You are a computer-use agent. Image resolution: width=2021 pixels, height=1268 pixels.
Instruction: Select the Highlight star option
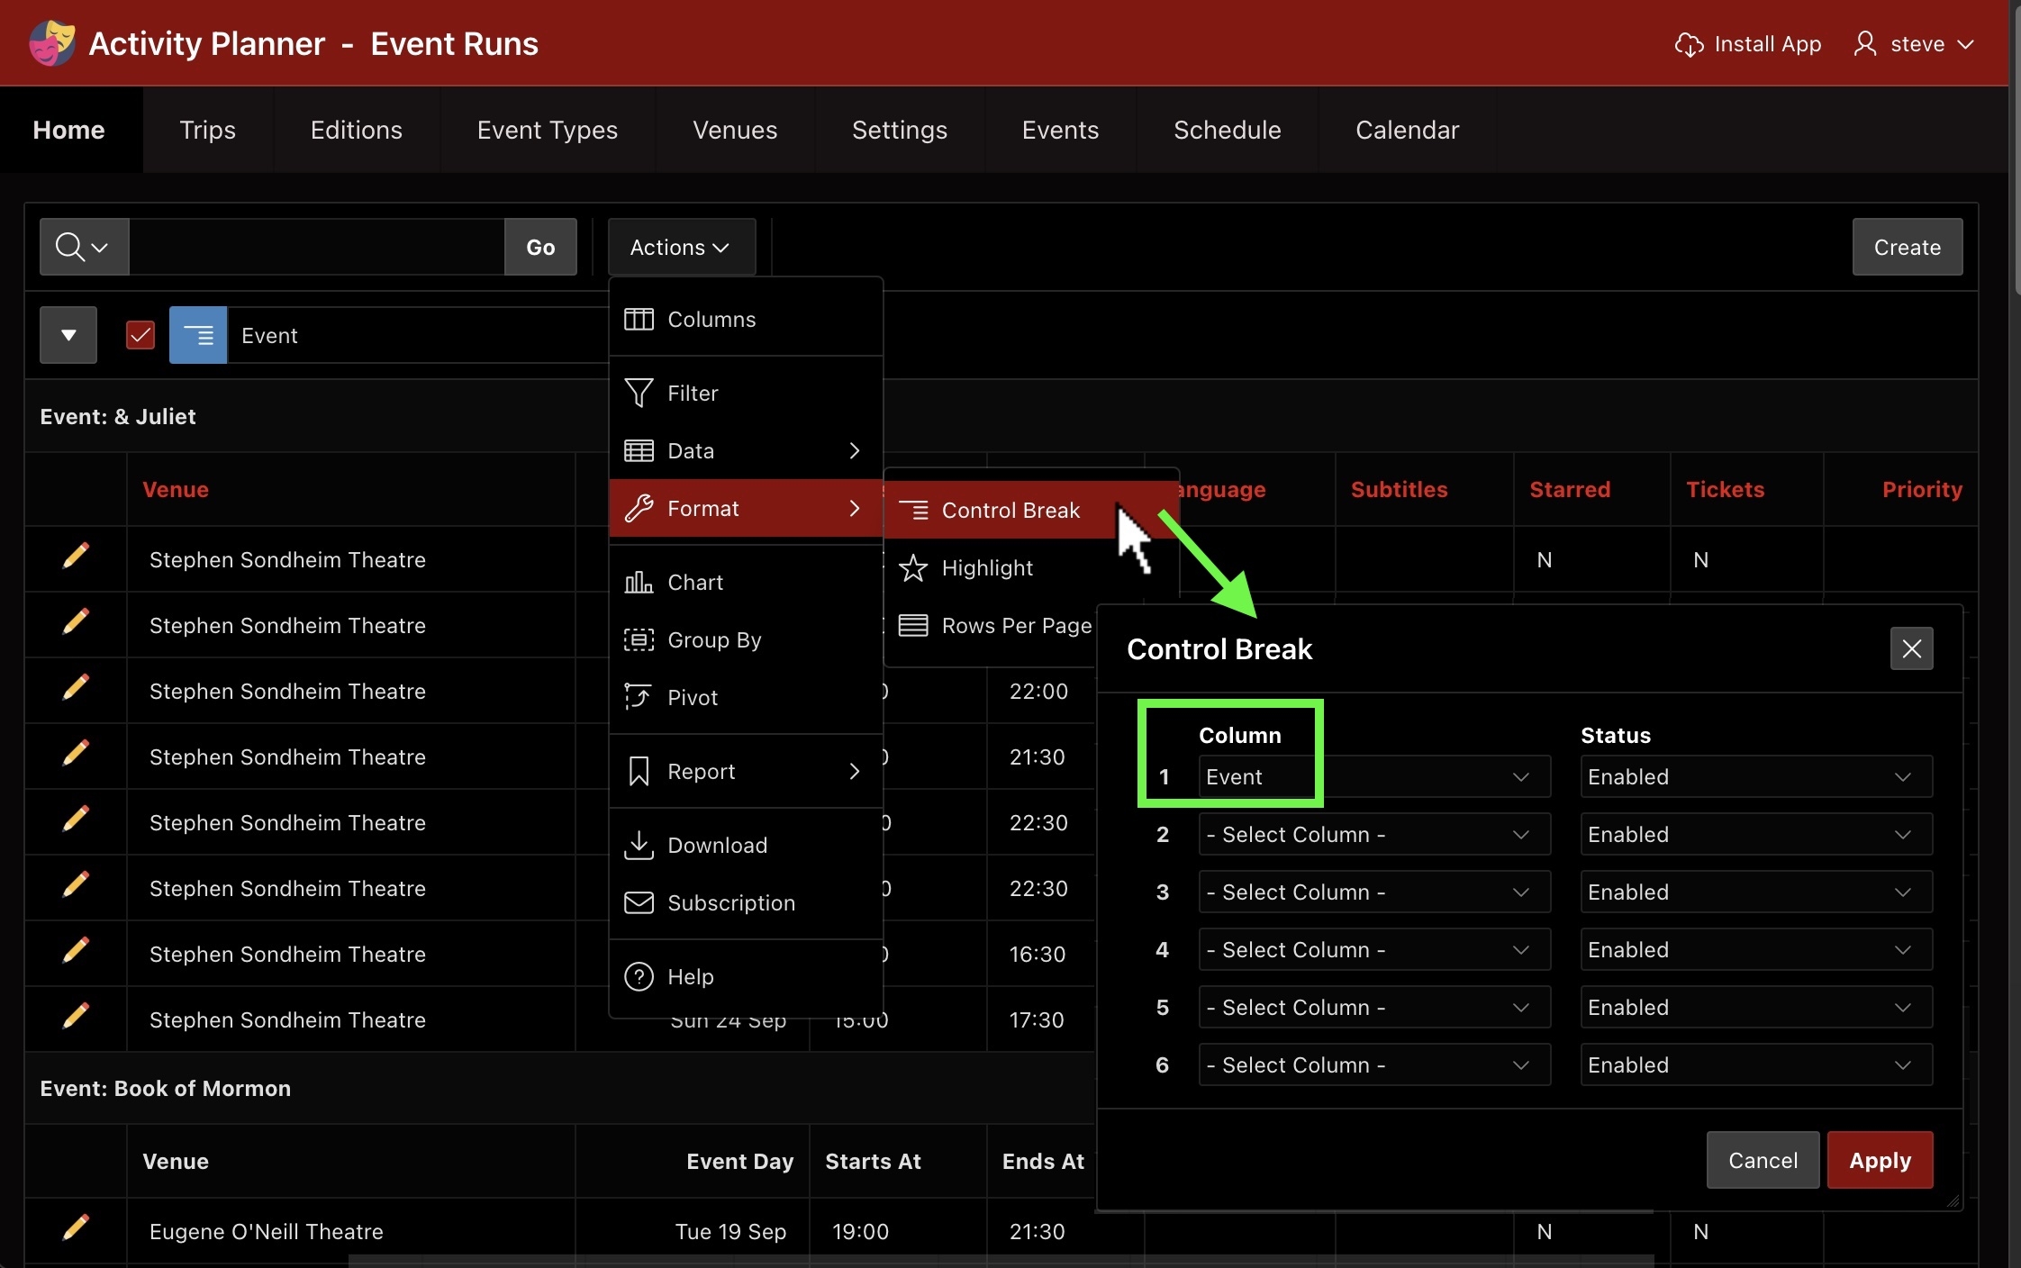914,568
